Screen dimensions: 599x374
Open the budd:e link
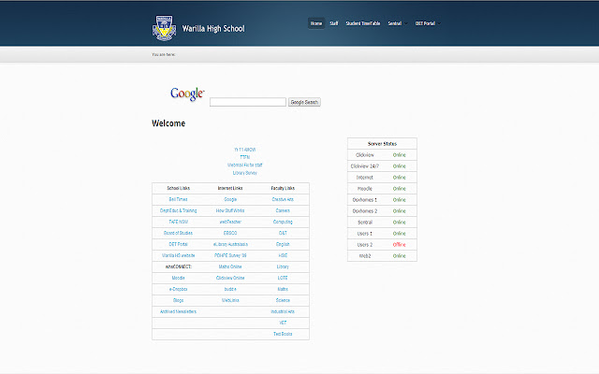coord(230,289)
